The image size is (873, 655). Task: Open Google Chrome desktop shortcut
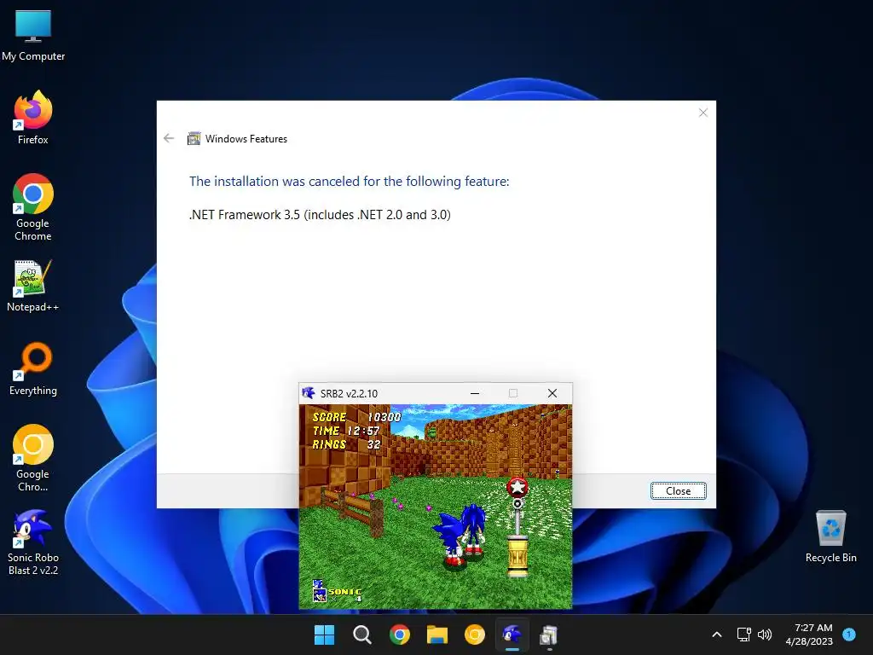[x=33, y=206]
